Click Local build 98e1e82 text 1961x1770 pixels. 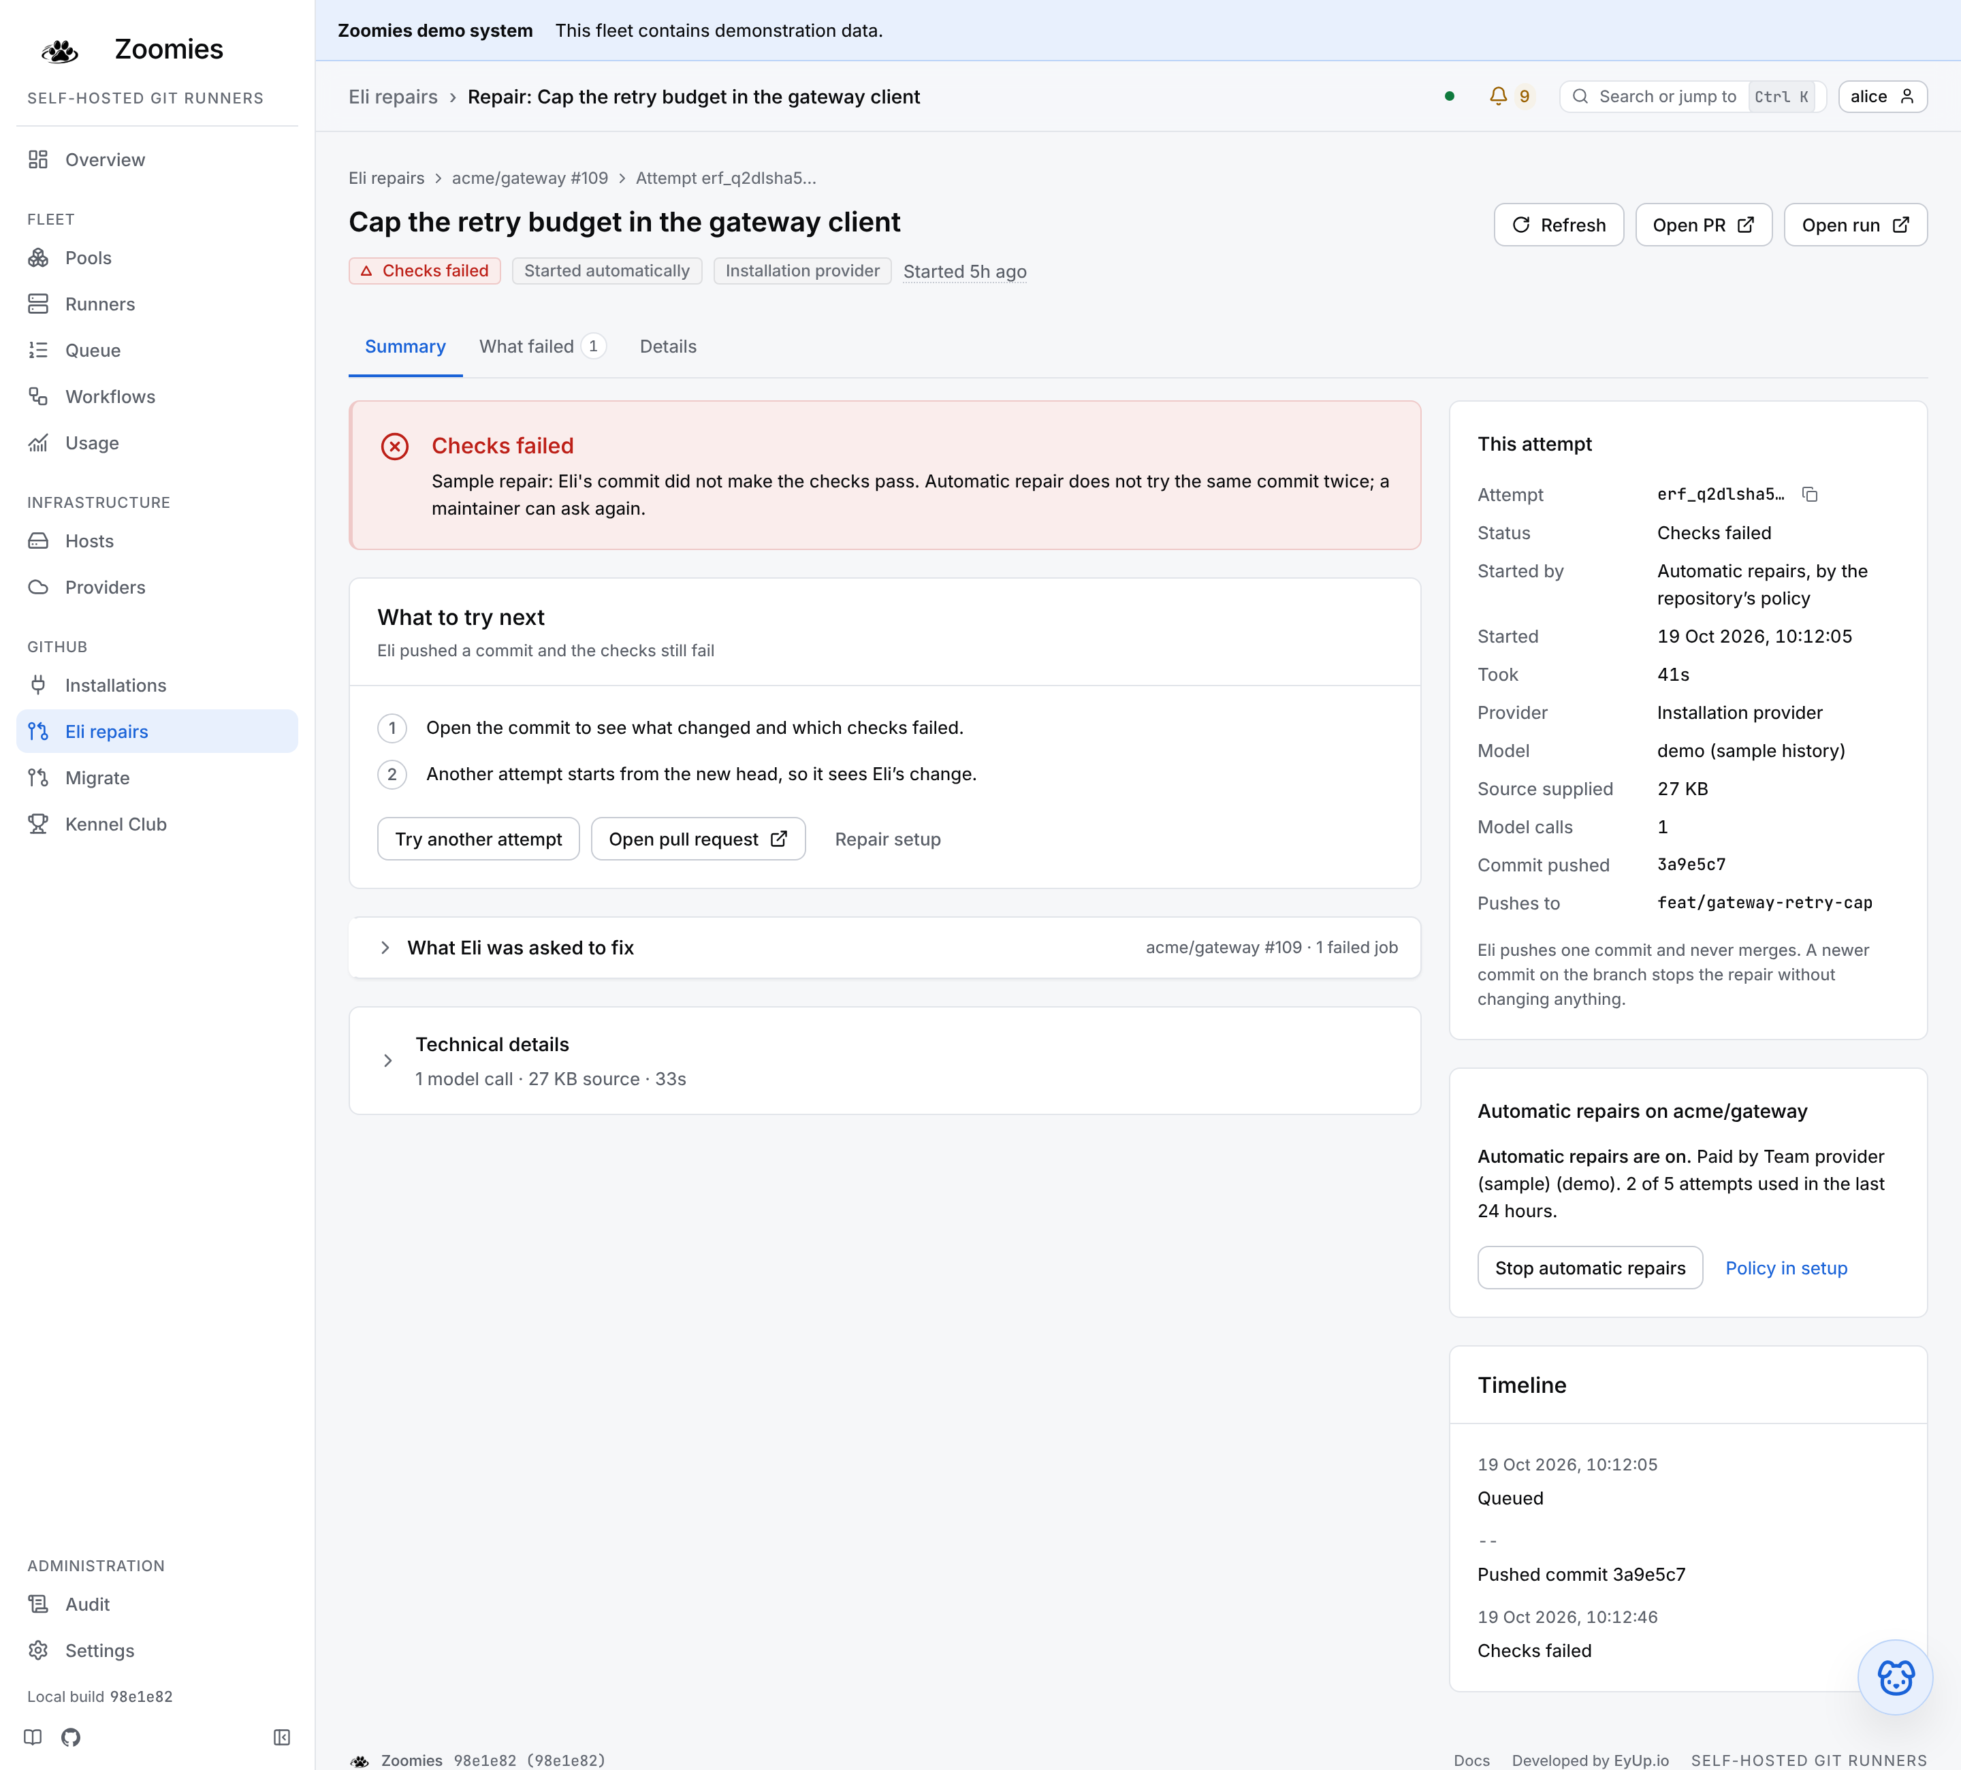(x=100, y=1697)
